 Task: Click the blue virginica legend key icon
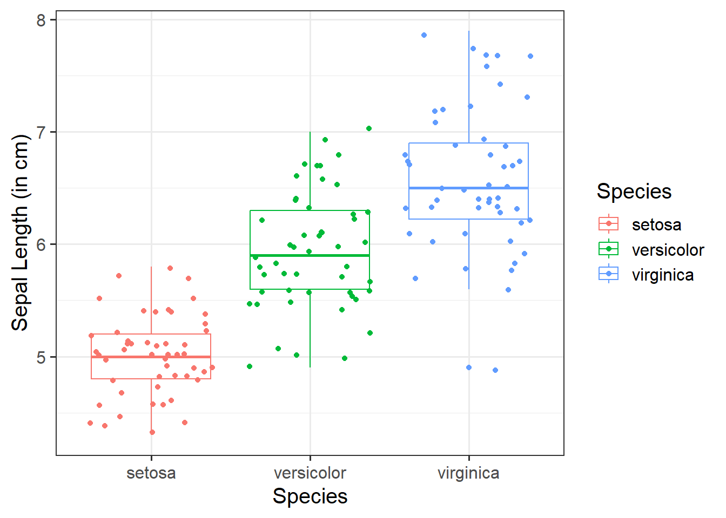[x=609, y=274]
